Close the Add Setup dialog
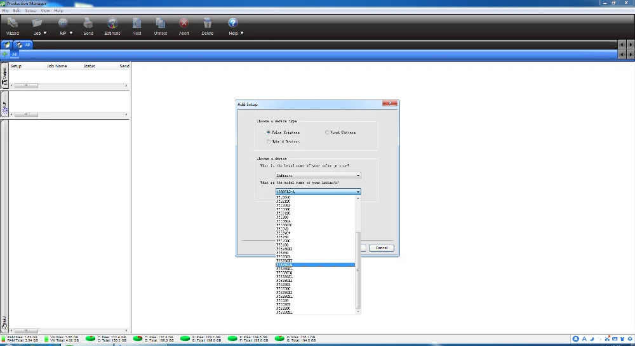635x346 pixels. (390, 103)
